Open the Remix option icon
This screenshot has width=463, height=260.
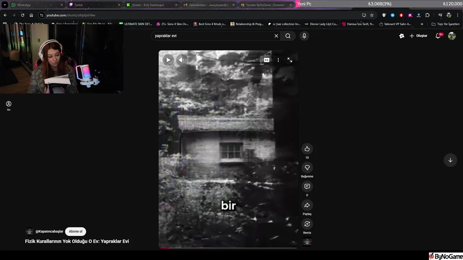click(307, 224)
